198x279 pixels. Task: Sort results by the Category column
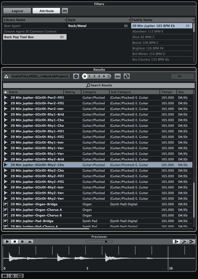pos(95,92)
